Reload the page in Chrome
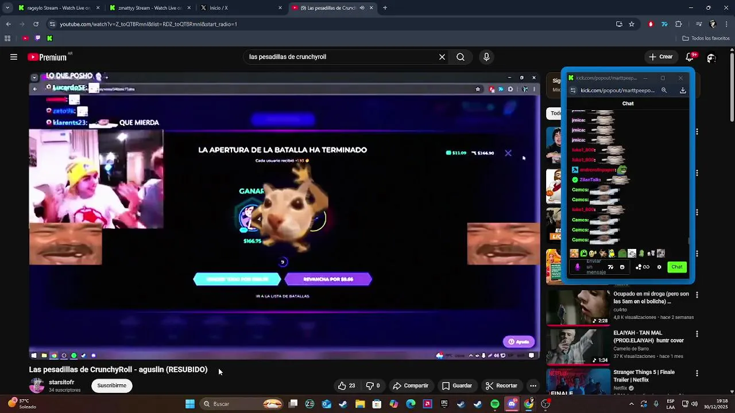 point(36,24)
